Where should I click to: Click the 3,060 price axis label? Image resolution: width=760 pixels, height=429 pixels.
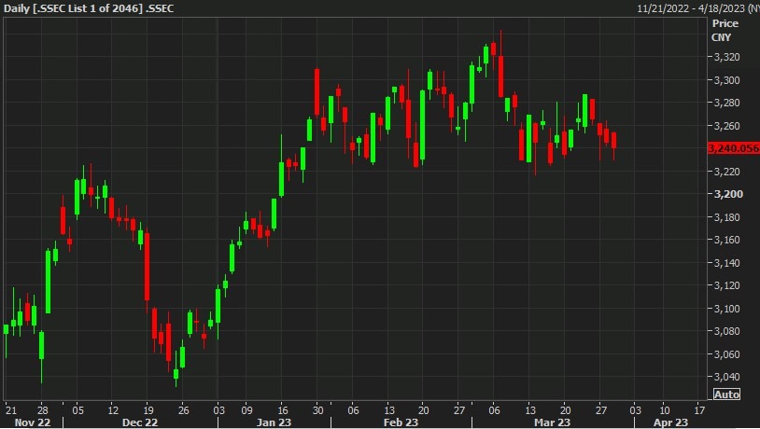(726, 354)
